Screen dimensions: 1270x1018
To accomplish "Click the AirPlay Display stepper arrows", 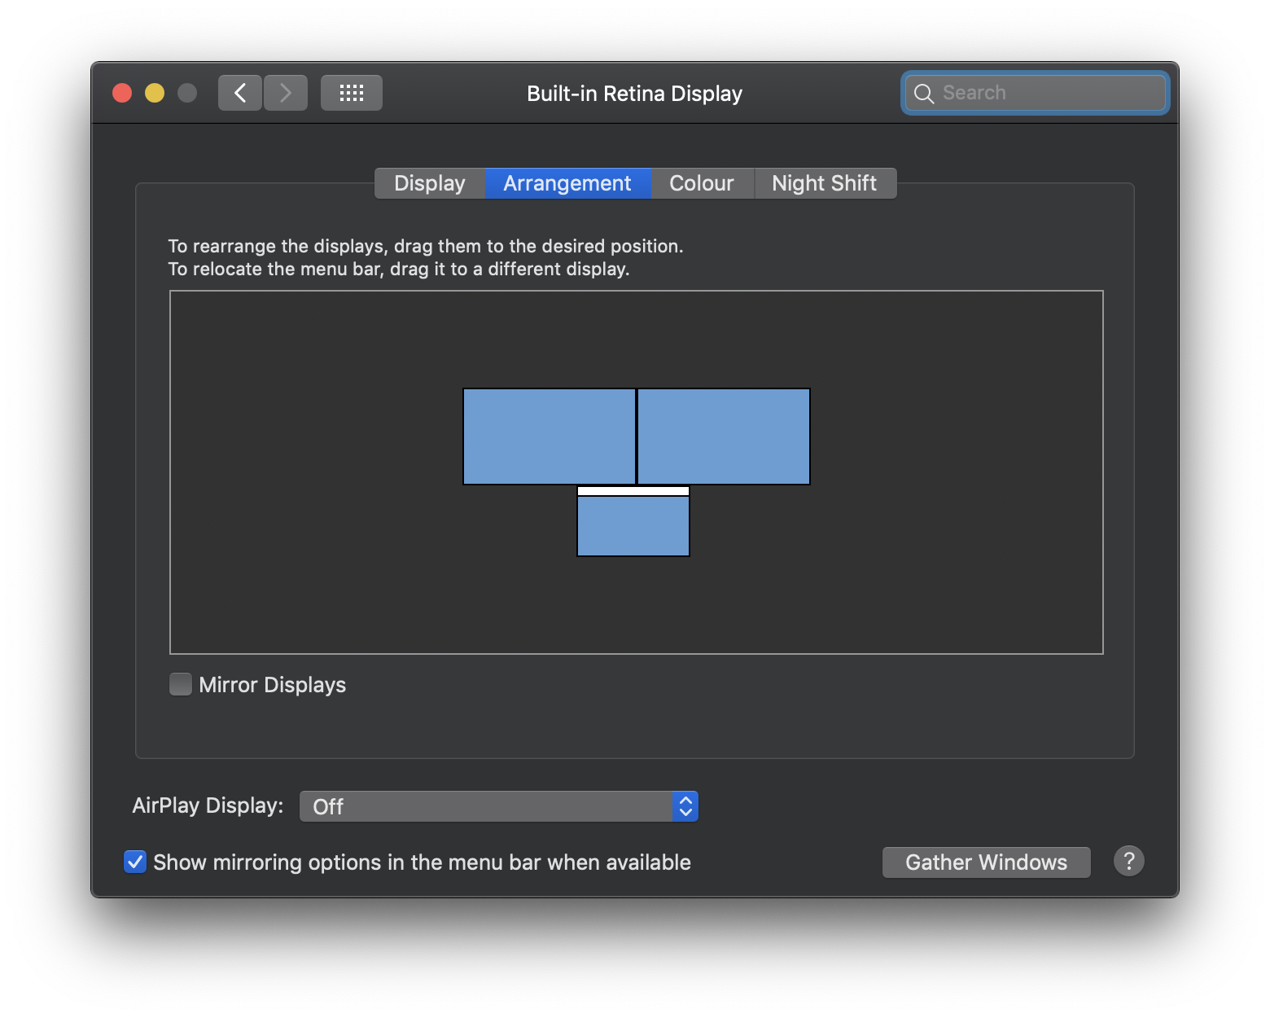I will pyautogui.click(x=686, y=805).
